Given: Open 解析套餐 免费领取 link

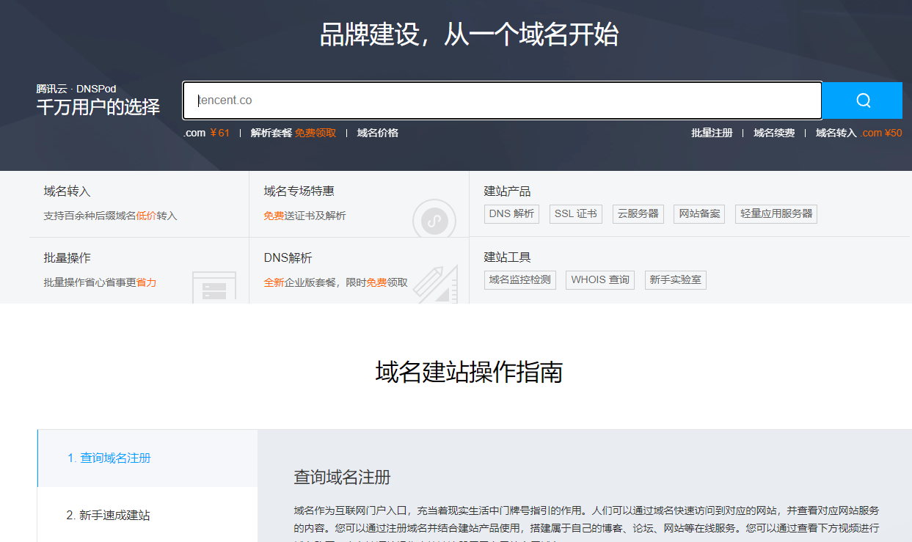Looking at the screenshot, I should 293,133.
